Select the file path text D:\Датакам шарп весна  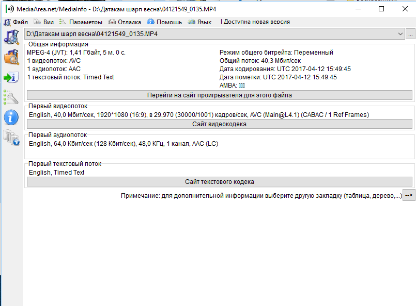point(92,34)
